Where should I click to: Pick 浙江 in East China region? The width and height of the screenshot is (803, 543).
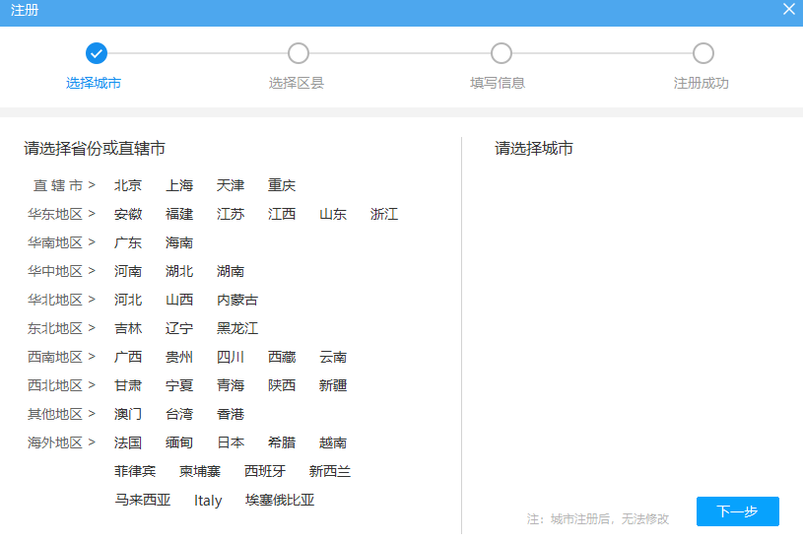click(384, 214)
